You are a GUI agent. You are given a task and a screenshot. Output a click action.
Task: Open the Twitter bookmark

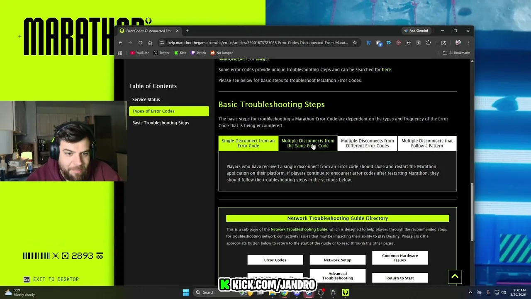coord(161,53)
